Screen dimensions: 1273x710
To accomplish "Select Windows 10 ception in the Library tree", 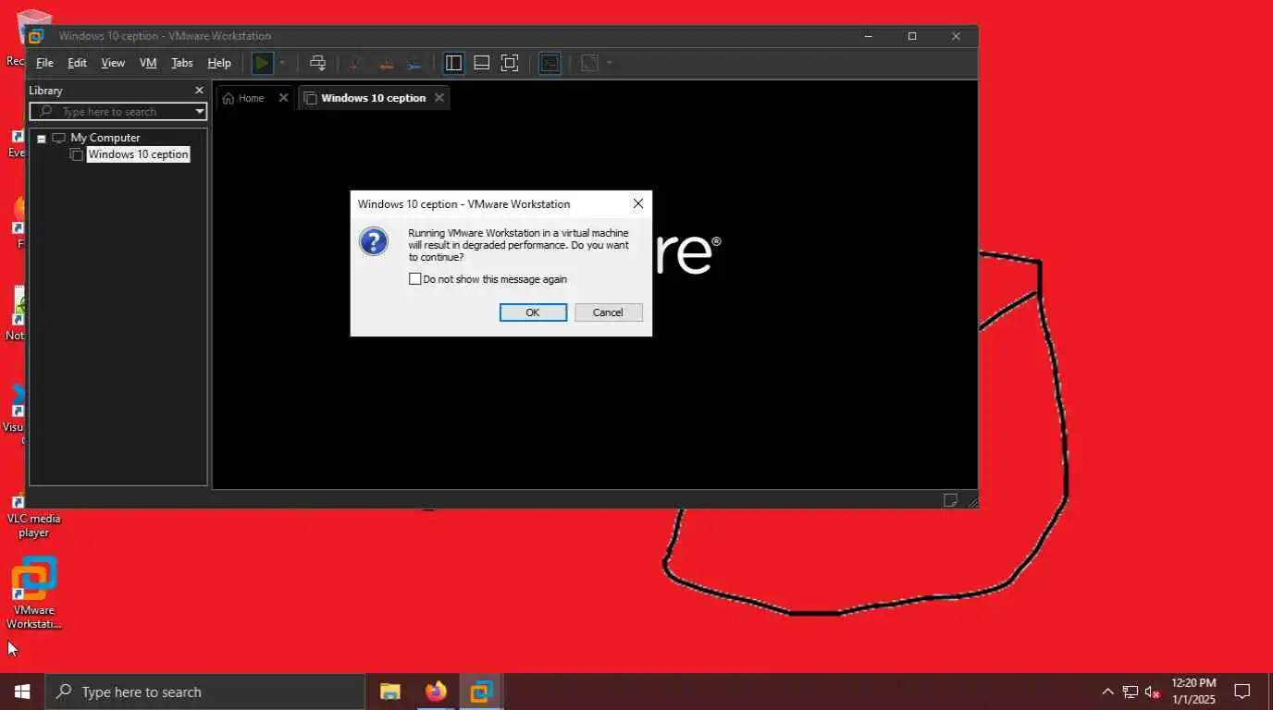I will (x=138, y=154).
